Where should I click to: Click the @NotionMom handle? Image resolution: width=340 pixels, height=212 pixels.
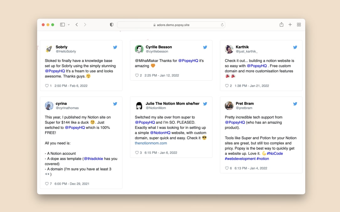pyautogui.click(x=156, y=108)
